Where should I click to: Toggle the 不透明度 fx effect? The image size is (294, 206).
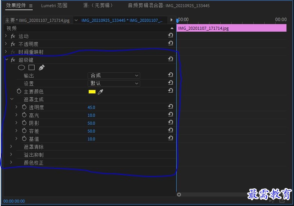click(13, 44)
